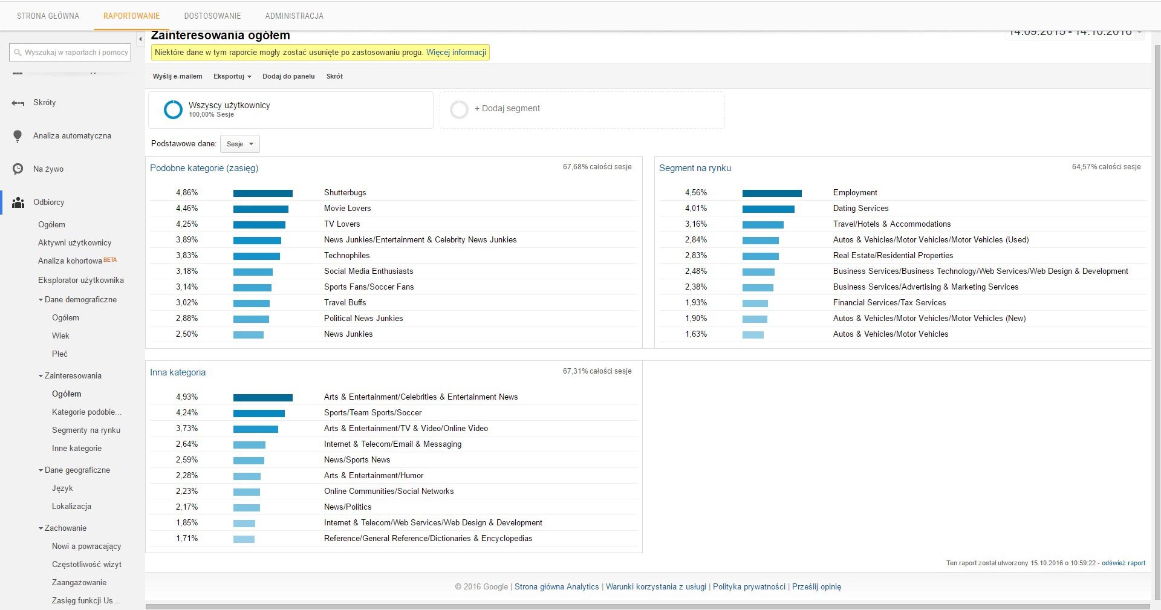Click the Dodaj do panelu button

pyautogui.click(x=288, y=76)
